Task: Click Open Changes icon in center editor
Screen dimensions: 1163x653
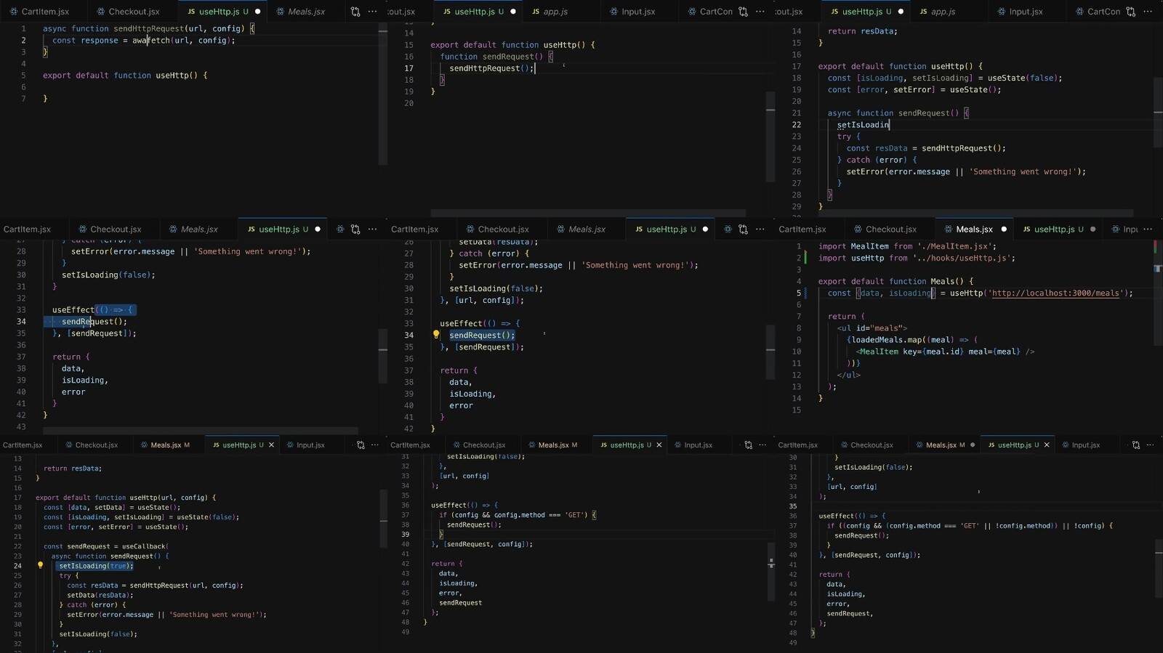Action: (743, 230)
